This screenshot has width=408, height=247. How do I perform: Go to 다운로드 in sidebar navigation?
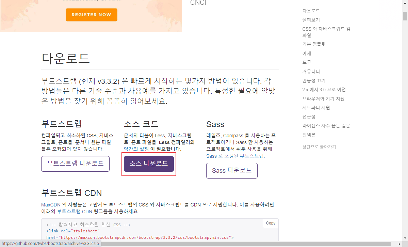click(311, 11)
